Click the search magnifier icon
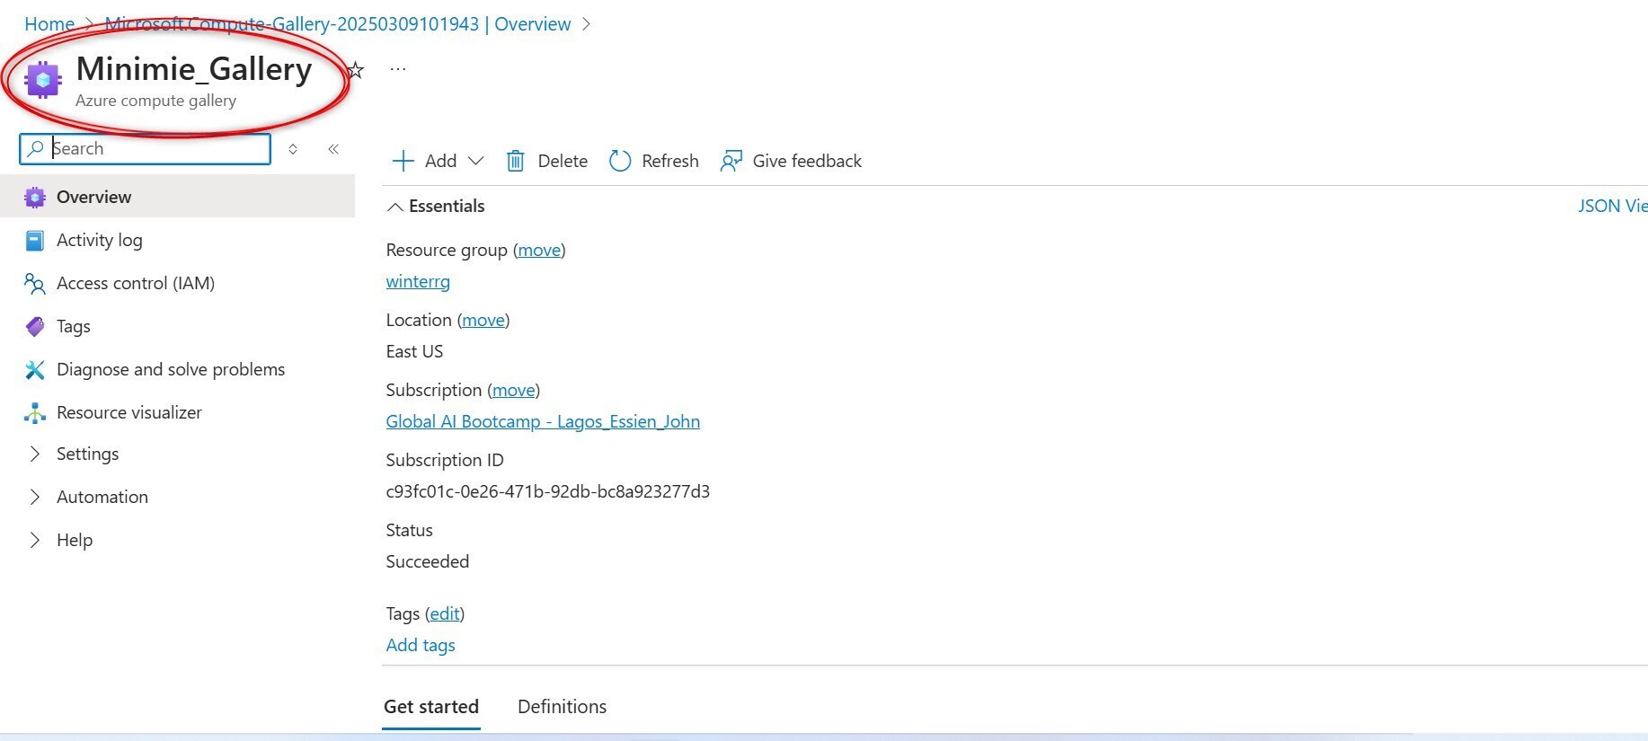 [x=35, y=148]
